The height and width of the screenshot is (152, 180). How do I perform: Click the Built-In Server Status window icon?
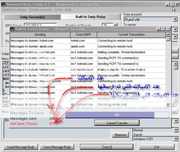(12, 29)
